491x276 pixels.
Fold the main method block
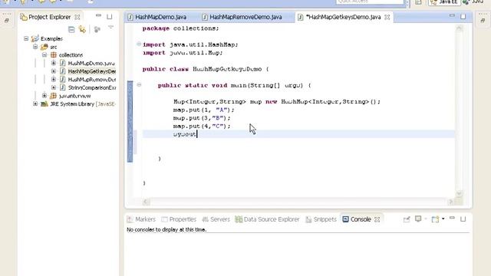tap(139, 85)
